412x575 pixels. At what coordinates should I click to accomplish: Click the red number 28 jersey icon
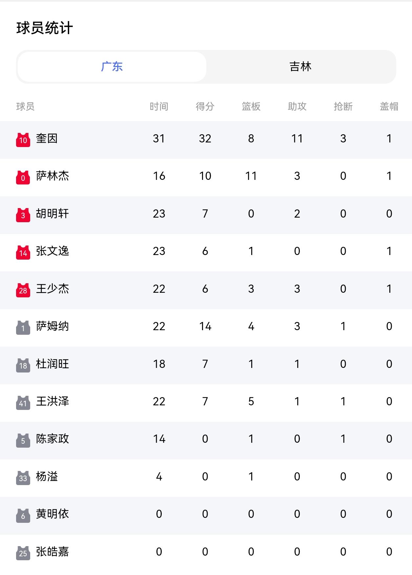pos(23,290)
